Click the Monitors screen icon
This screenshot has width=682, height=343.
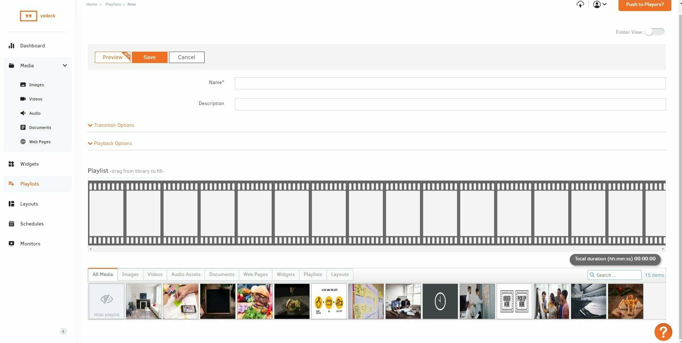(11, 244)
